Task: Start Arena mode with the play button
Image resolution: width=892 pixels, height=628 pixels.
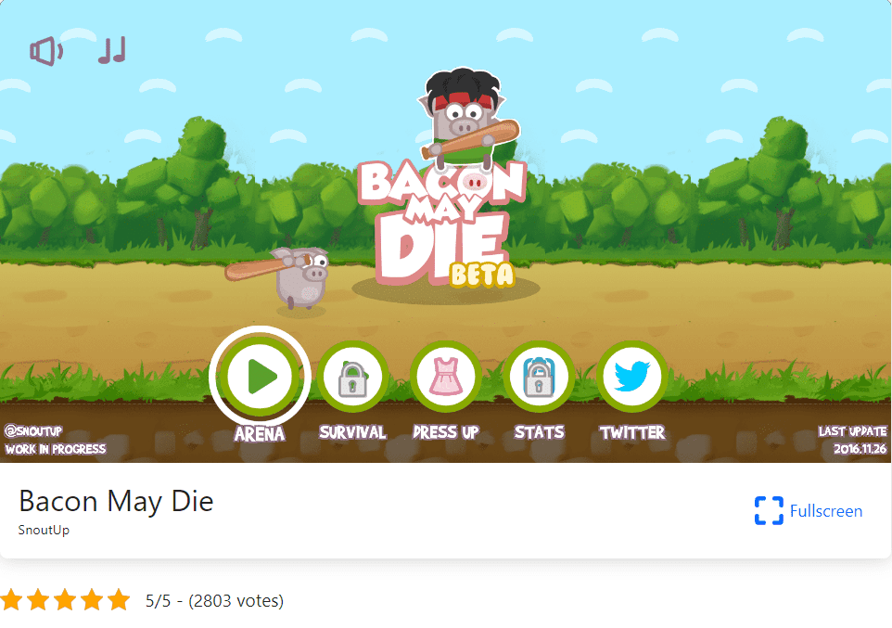Action: [260, 376]
